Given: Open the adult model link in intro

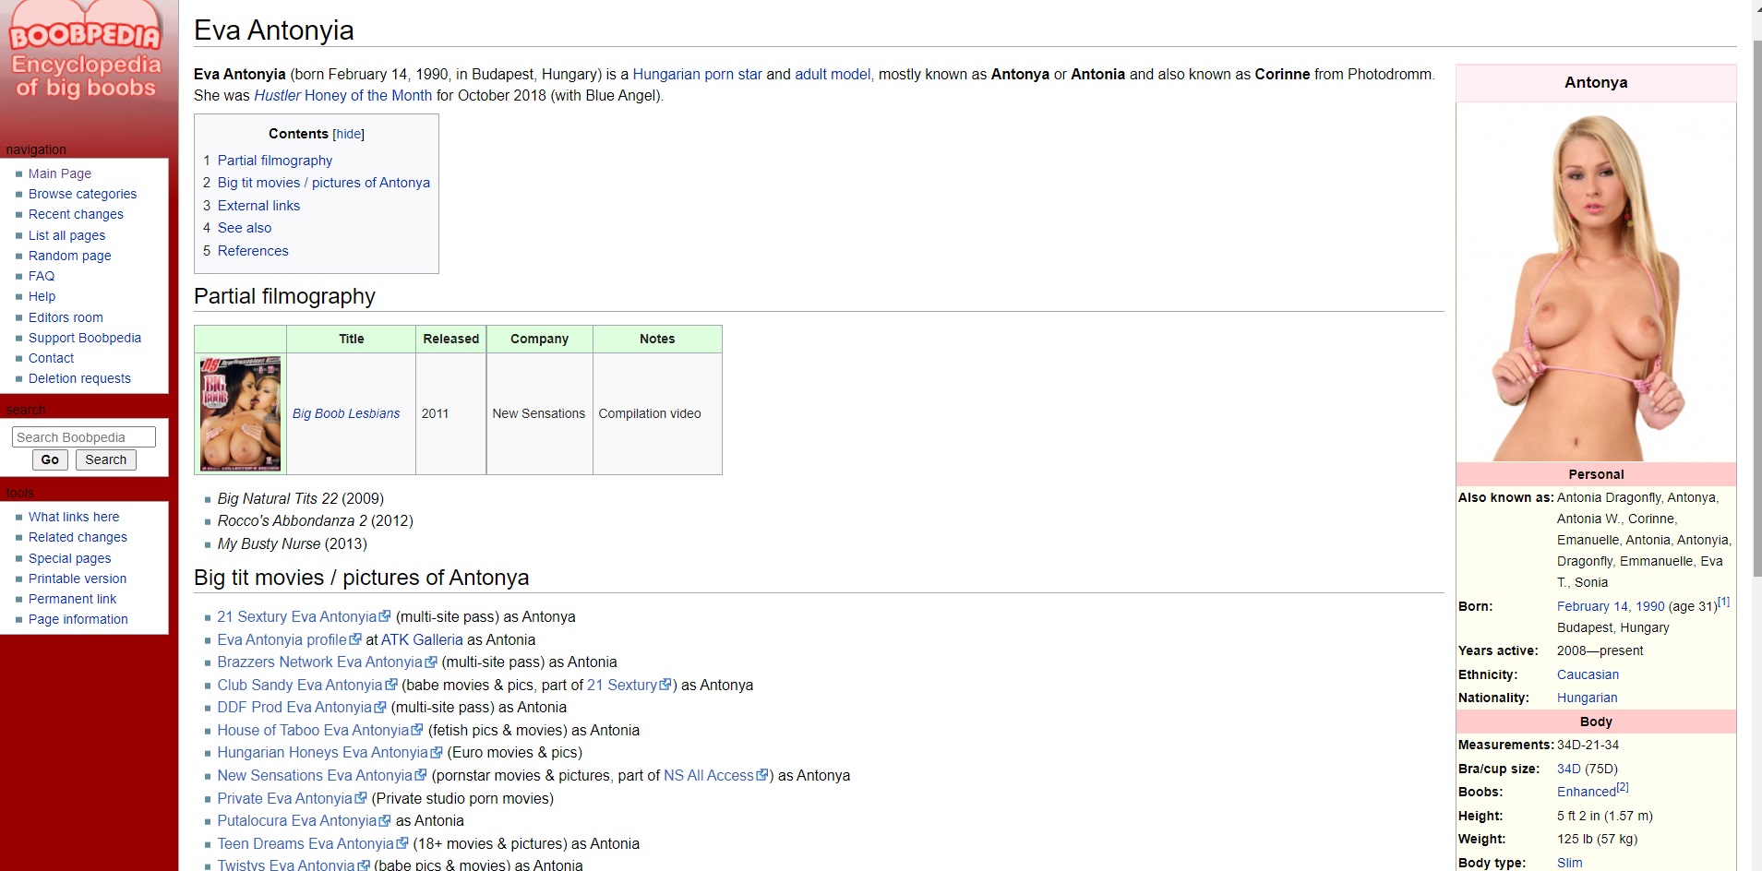Looking at the screenshot, I should click(x=833, y=75).
